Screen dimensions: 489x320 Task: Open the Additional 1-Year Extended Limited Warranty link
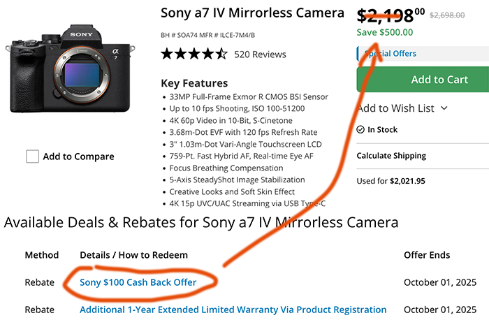coord(233,310)
